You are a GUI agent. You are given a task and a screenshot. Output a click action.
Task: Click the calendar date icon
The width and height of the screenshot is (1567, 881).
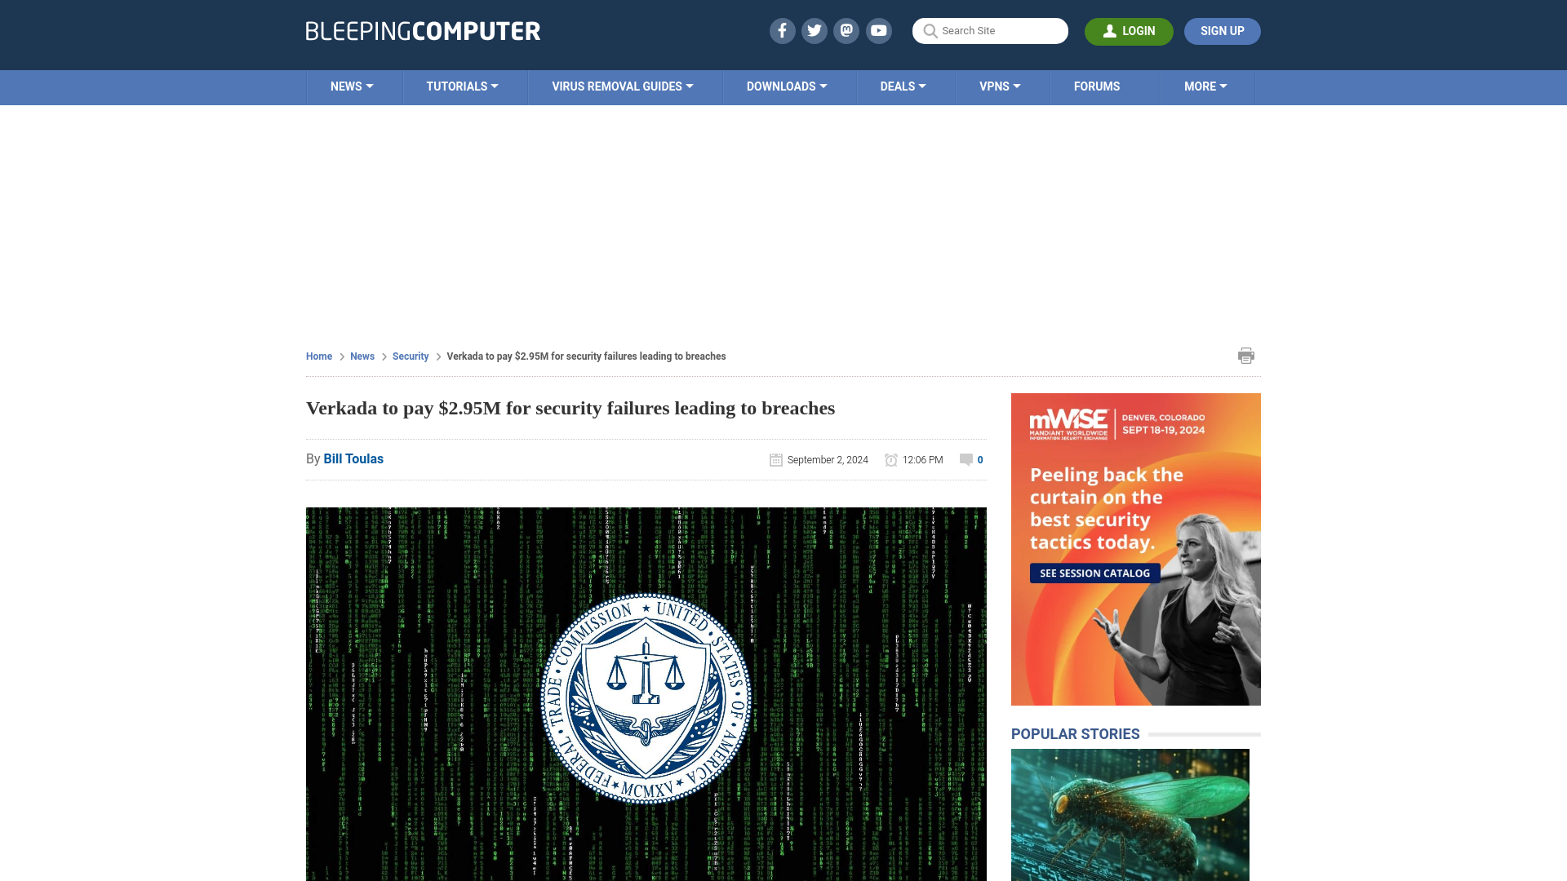[775, 459]
